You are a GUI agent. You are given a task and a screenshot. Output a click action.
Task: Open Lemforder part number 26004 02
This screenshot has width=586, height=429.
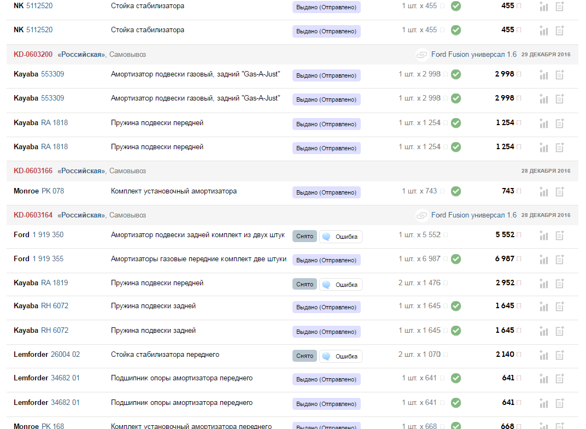coord(66,354)
